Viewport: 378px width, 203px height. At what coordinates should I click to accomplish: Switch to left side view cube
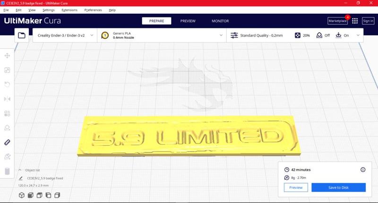pyautogui.click(x=48, y=195)
